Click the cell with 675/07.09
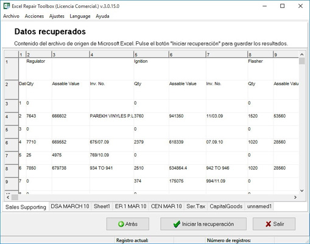This screenshot has height=244, width=310. [x=111, y=145]
